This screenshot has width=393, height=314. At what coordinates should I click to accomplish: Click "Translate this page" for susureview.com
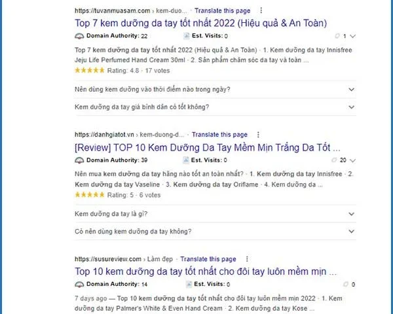(x=208, y=259)
